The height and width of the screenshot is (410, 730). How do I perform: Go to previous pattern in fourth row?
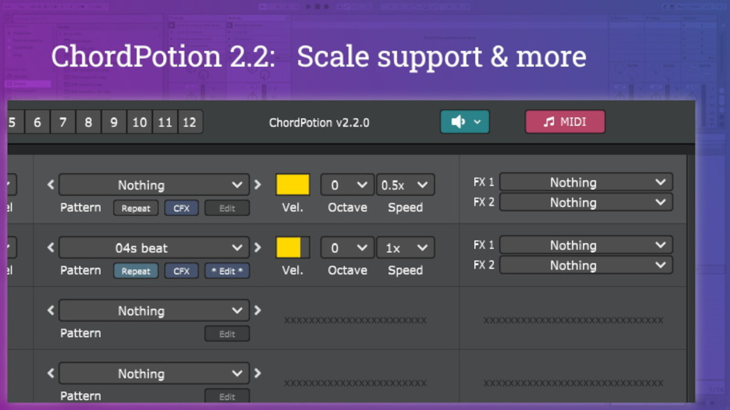51,374
